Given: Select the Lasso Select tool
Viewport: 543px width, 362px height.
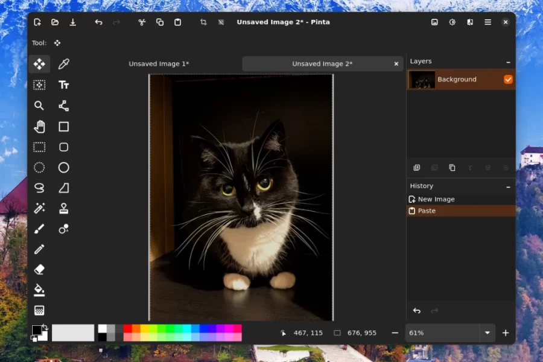Looking at the screenshot, I should pos(39,188).
